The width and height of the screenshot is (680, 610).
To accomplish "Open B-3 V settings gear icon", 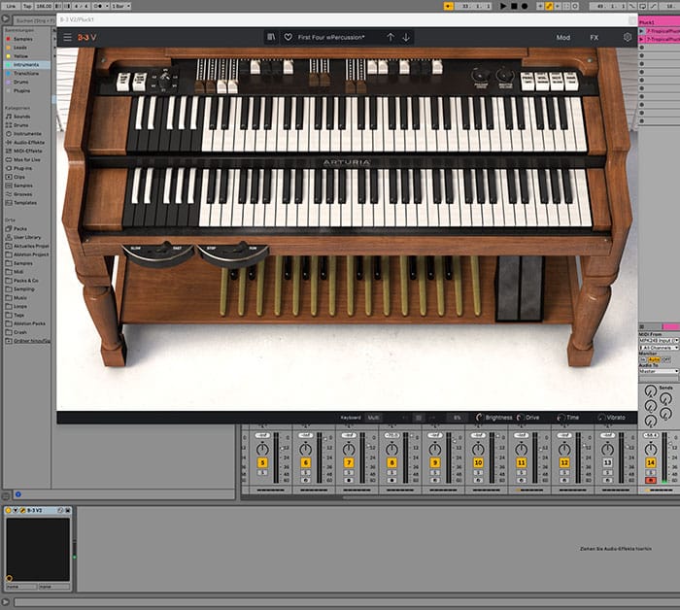I will (628, 37).
